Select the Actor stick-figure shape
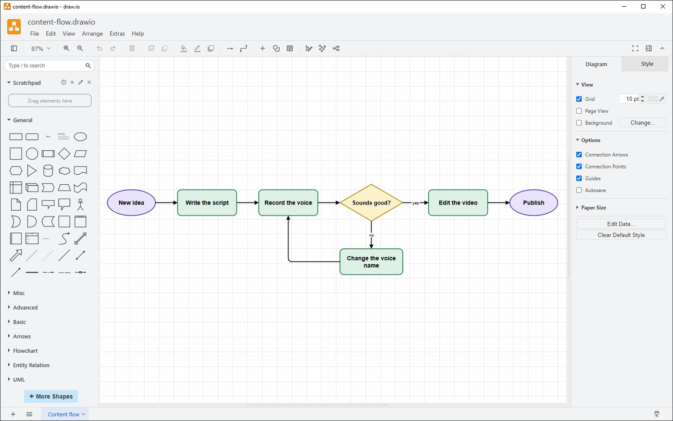Image resolution: width=673 pixels, height=421 pixels. click(x=80, y=204)
